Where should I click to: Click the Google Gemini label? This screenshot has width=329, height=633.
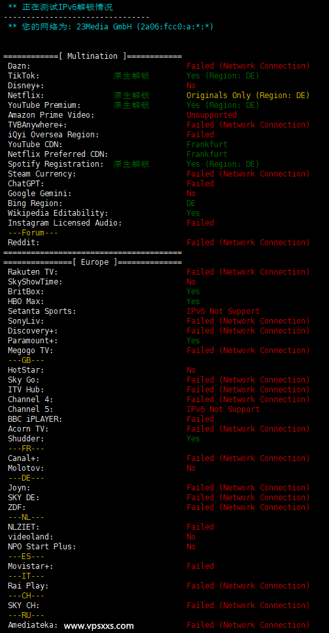click(40, 194)
